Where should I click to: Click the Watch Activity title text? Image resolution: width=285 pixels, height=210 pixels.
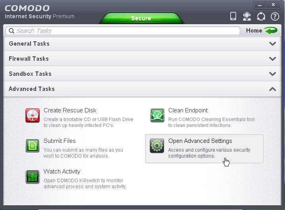62,171
